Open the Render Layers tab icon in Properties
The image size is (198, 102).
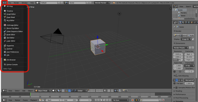point(183,22)
